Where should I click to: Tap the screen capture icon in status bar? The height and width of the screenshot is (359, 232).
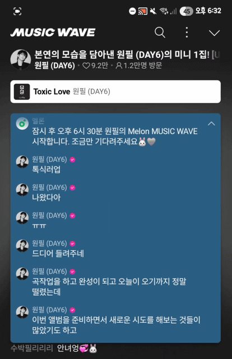pyautogui.click(x=17, y=11)
